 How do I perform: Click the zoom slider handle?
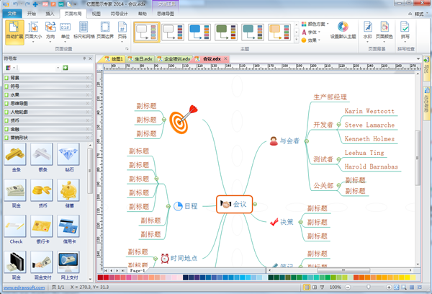point(369,287)
